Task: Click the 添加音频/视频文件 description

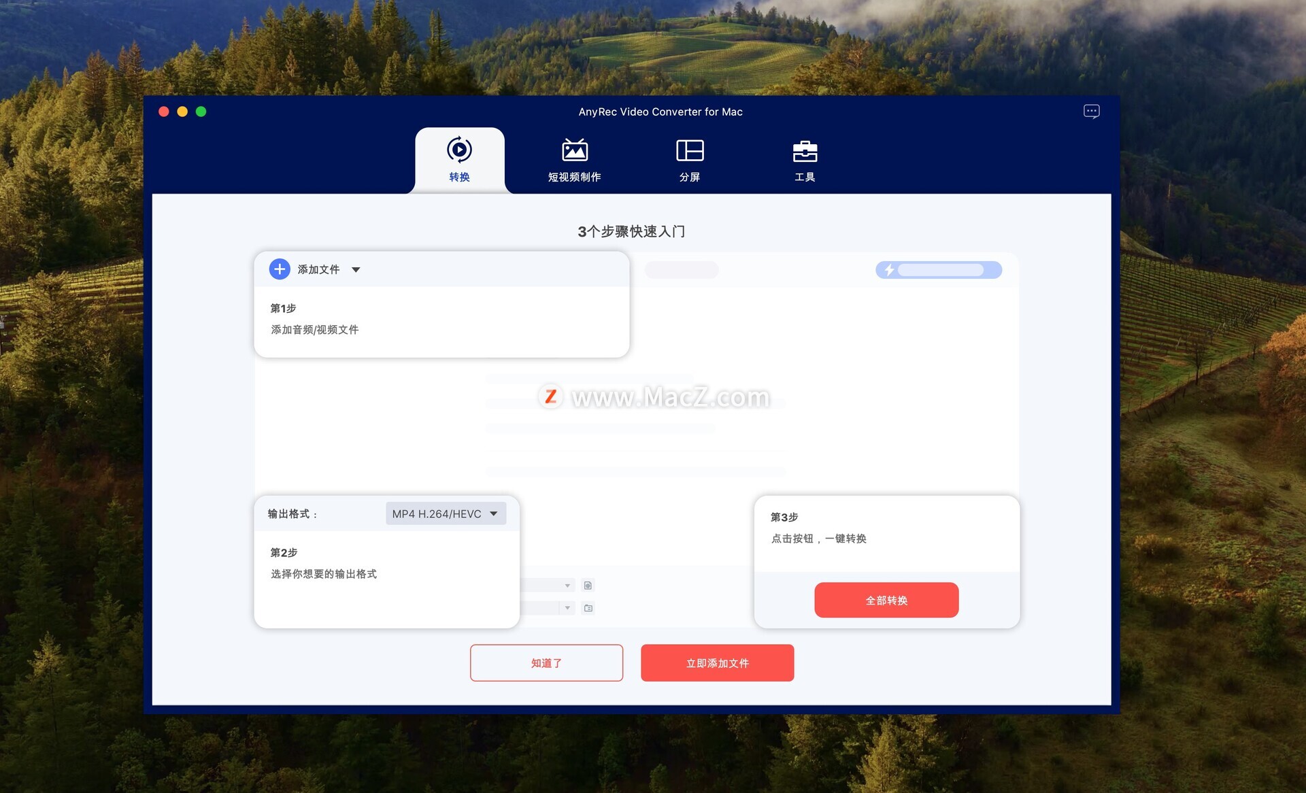Action: (x=314, y=329)
